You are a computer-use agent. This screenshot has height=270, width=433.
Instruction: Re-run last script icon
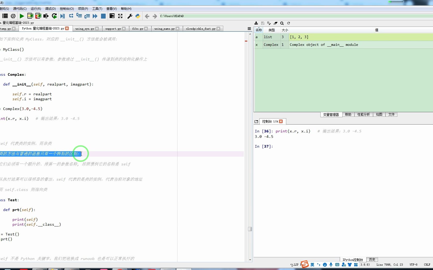click(x=54, y=16)
